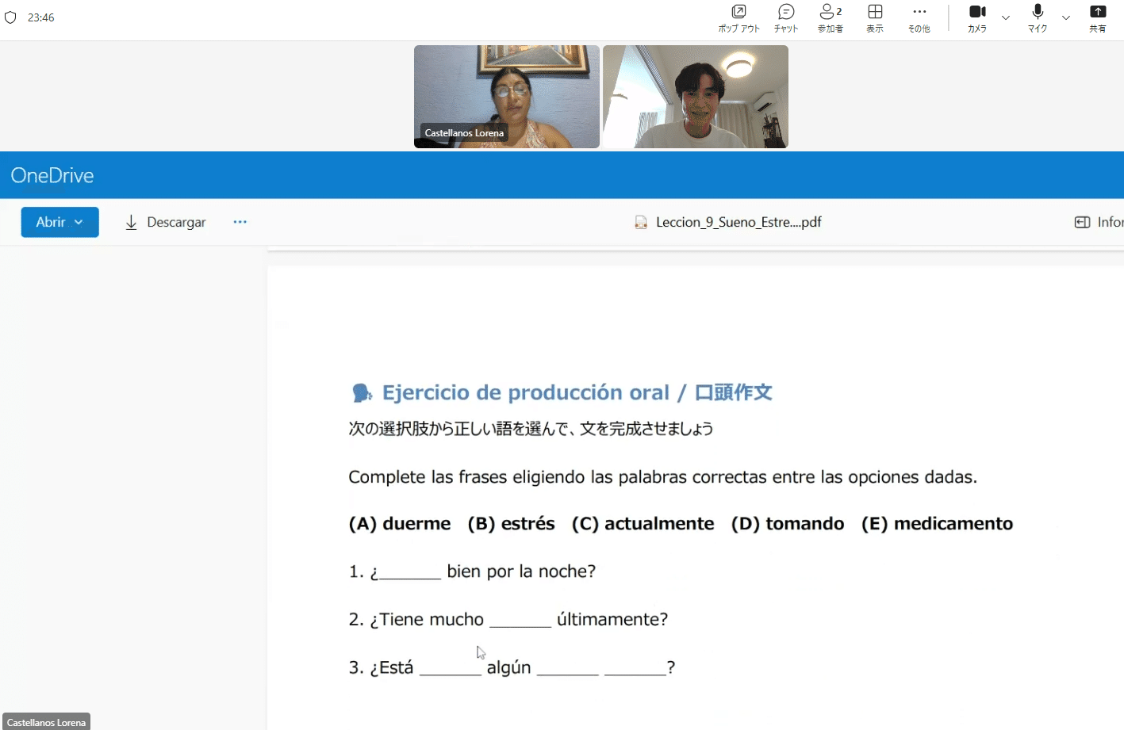This screenshot has width=1124, height=730.
Task: Open the Info details pane
Action: [1099, 222]
